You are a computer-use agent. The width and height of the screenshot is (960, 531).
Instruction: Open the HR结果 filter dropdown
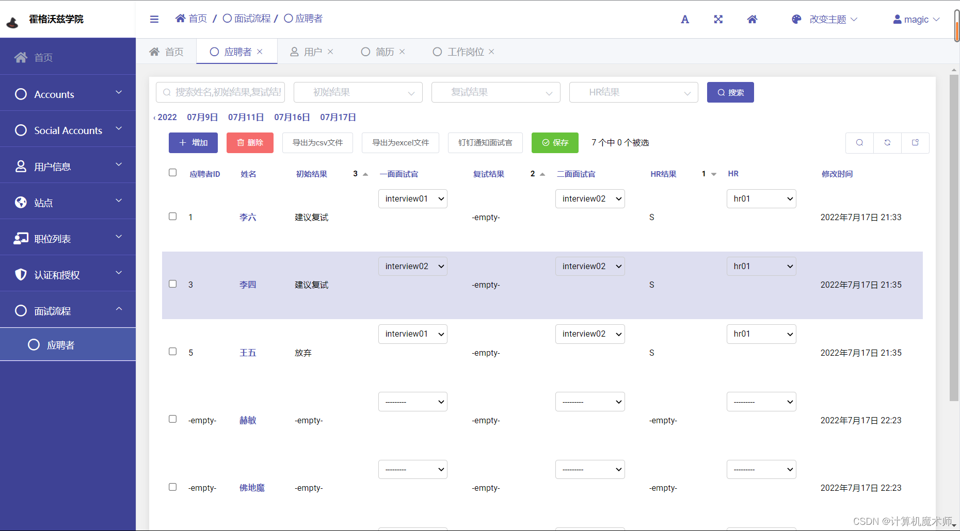(x=633, y=92)
